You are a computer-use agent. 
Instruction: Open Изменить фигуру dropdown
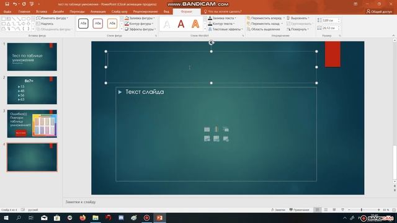coord(52,18)
